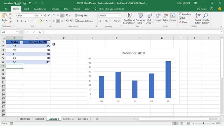Image resolution: width=224 pixels, height=126 pixels.
Task: Open Conditional Formatting menu
Action: pos(129,19)
